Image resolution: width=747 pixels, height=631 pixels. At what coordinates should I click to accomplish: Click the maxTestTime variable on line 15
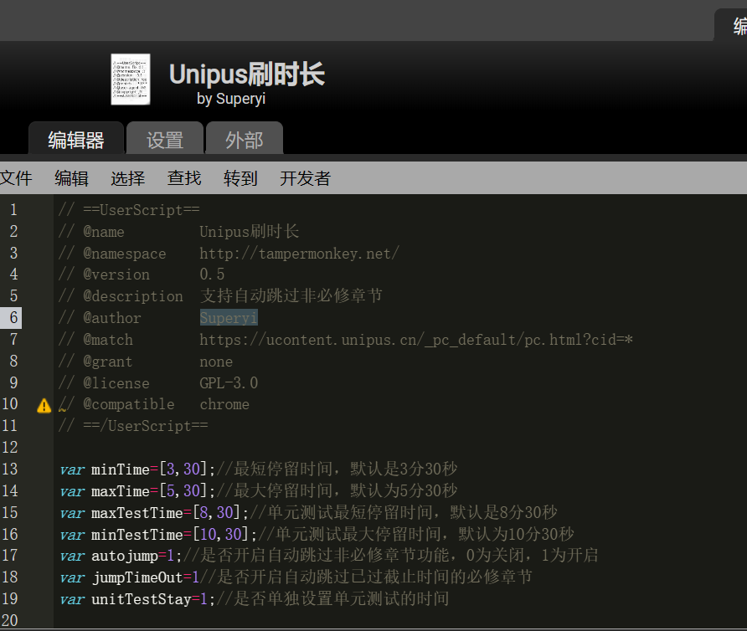click(137, 513)
